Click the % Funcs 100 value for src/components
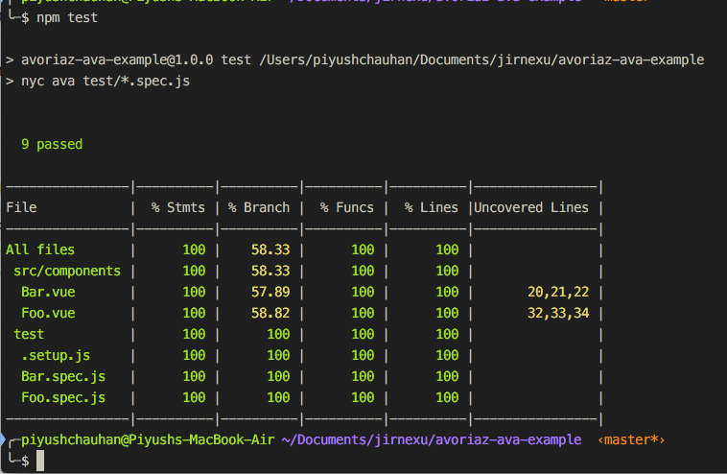 (x=363, y=271)
